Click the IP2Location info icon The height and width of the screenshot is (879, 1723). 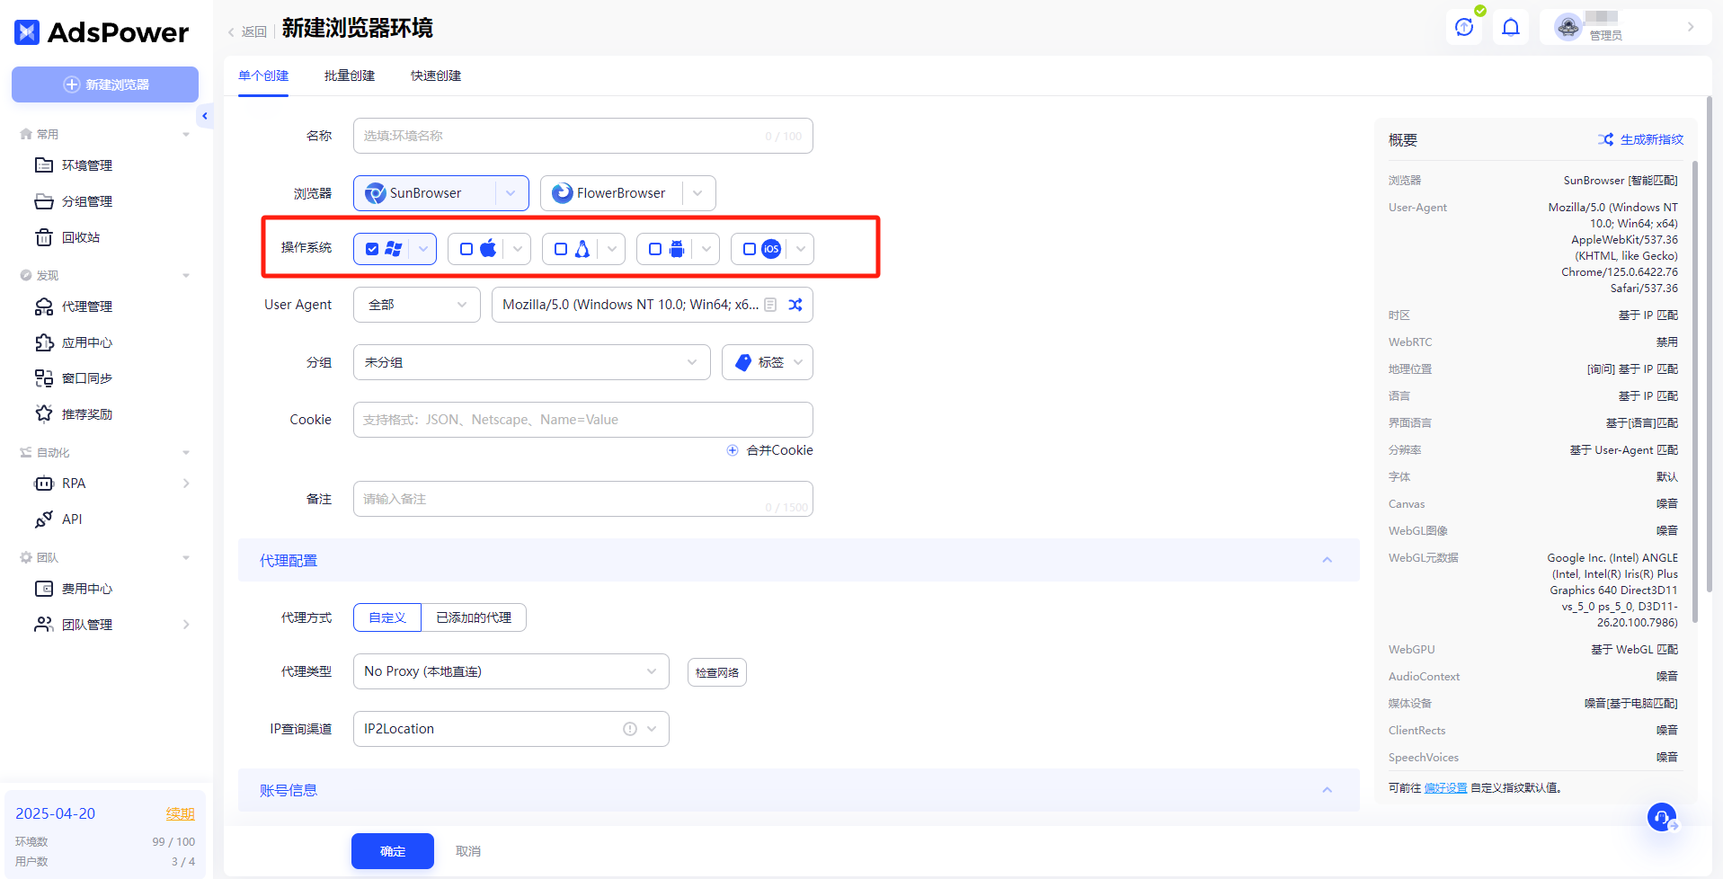coord(630,729)
